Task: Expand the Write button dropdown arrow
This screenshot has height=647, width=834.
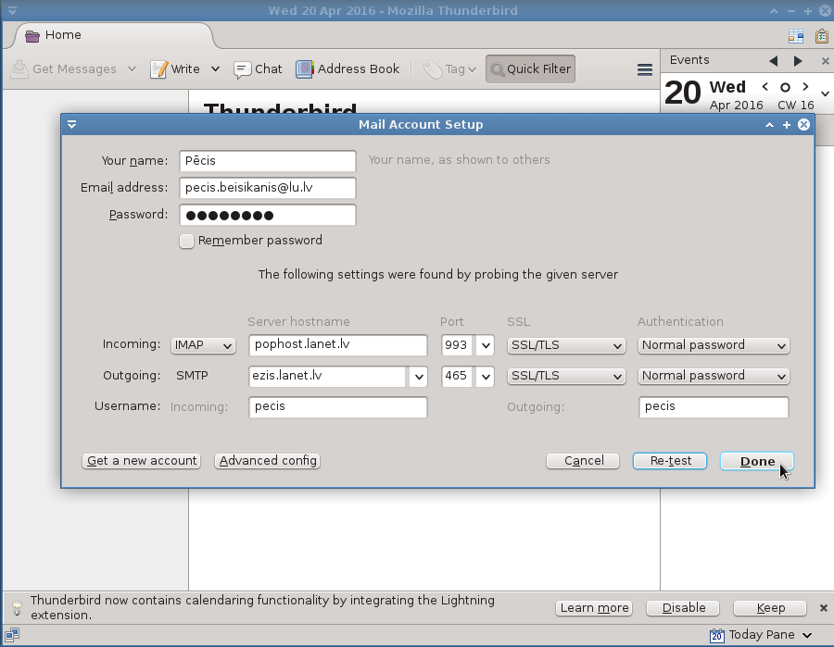Action: click(215, 69)
